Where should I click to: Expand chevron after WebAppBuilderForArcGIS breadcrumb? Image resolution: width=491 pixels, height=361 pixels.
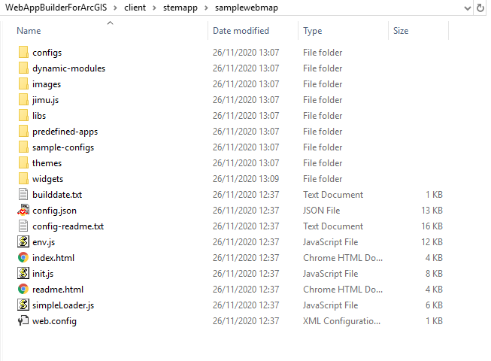coord(116,8)
